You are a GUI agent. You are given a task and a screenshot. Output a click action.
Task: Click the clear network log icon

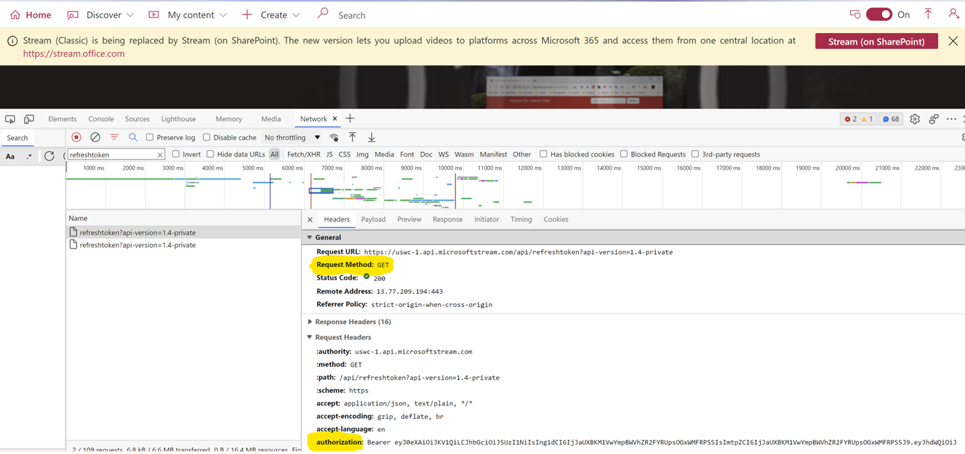click(95, 137)
